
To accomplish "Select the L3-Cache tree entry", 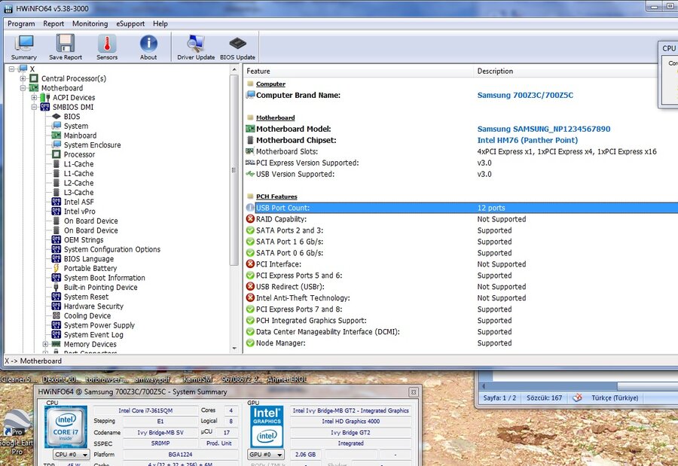I will click(78, 193).
